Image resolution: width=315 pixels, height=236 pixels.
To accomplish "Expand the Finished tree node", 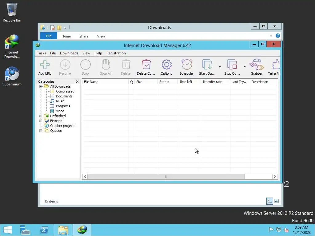I will coord(41,121).
